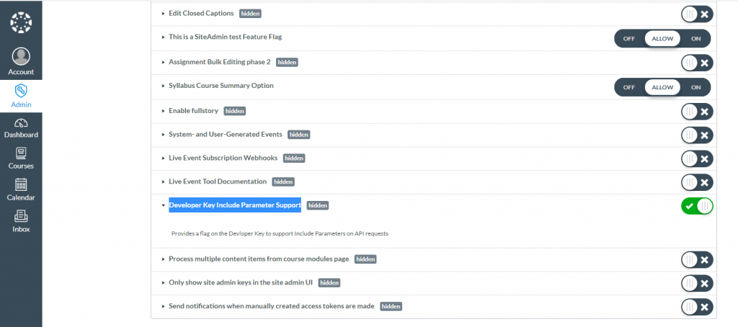Viewport: 738px width, 327px height.
Task: Expand Live Event Subscription Webhooks arrow
Action: [164, 158]
